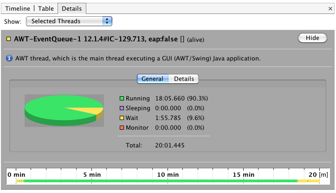Click the red Monitor legend square

[122, 127]
